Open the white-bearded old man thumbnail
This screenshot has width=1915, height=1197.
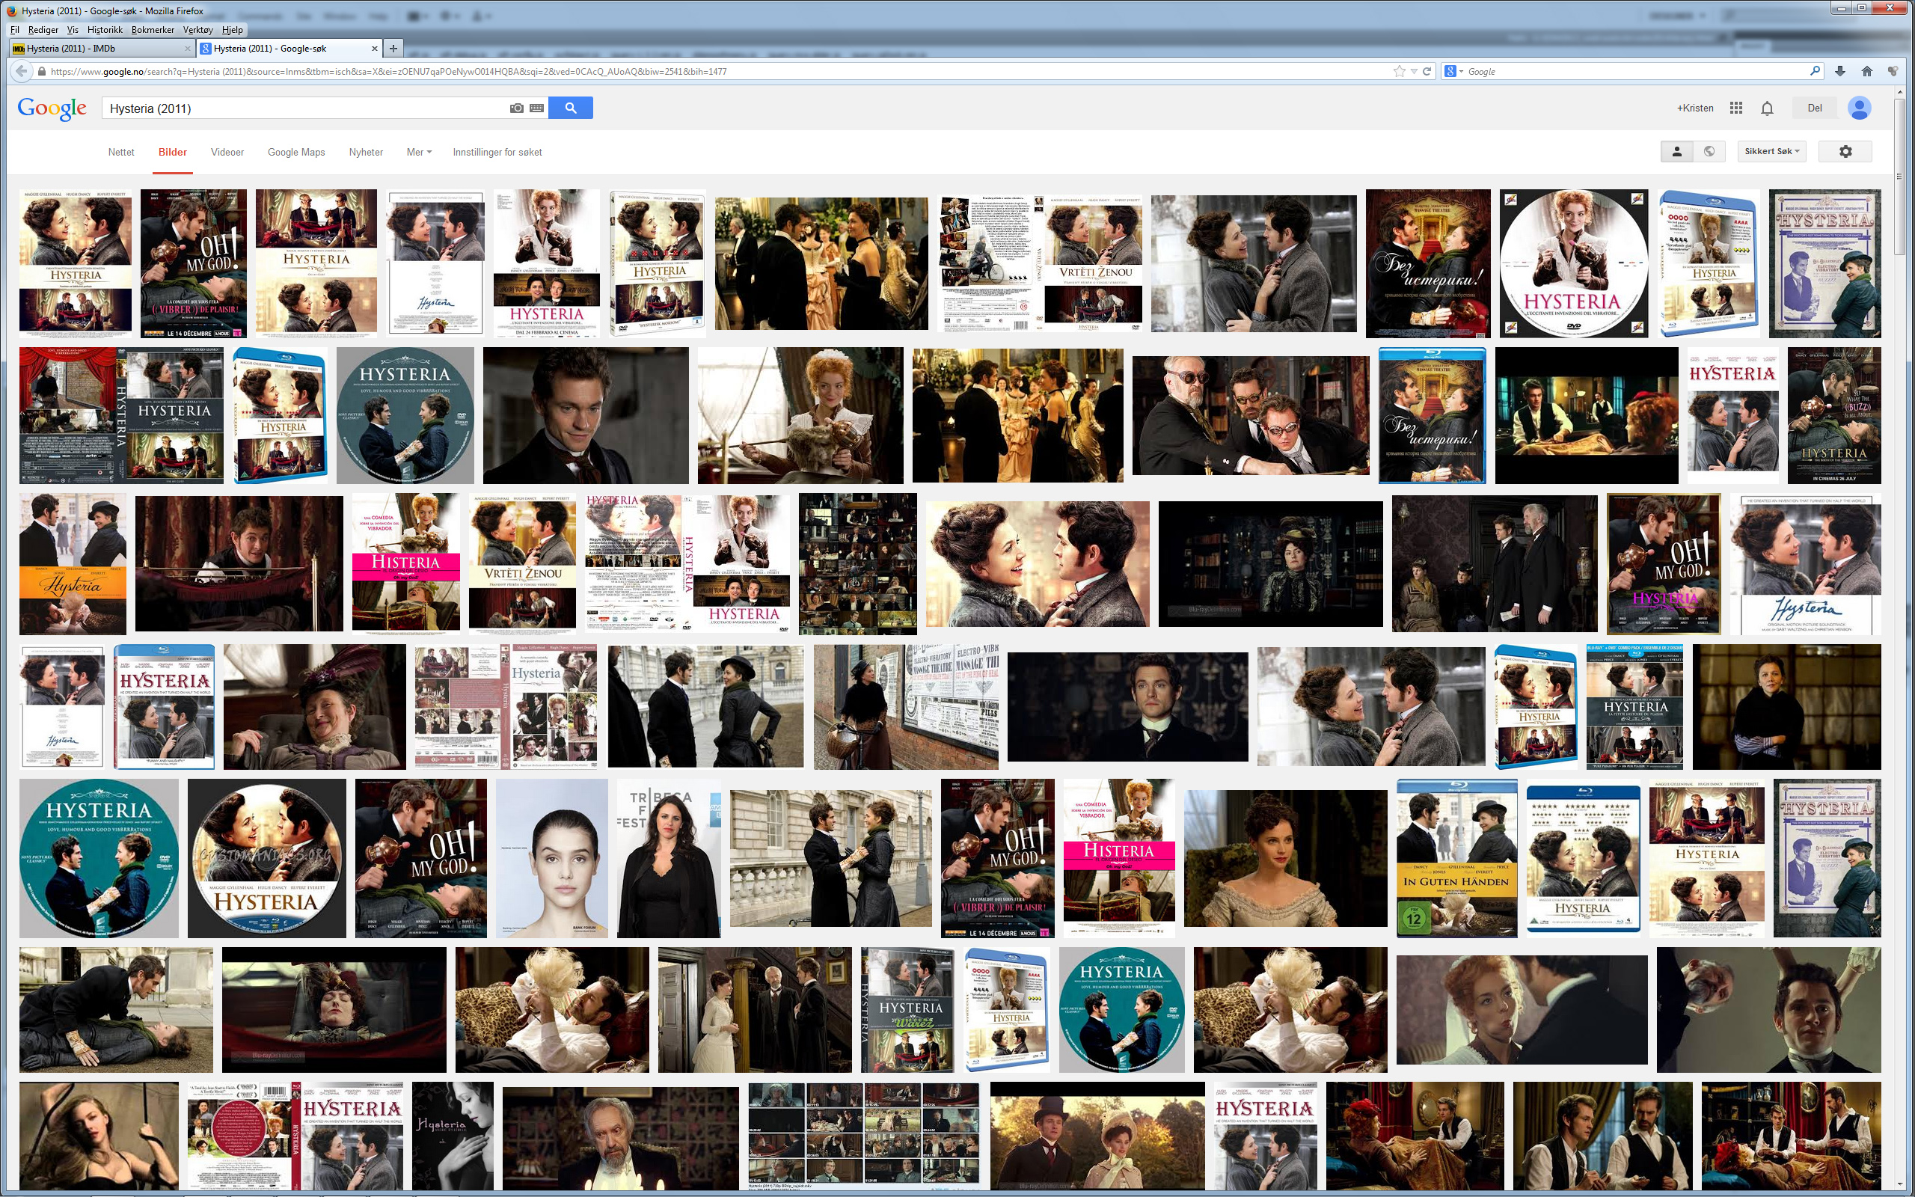tap(620, 1137)
